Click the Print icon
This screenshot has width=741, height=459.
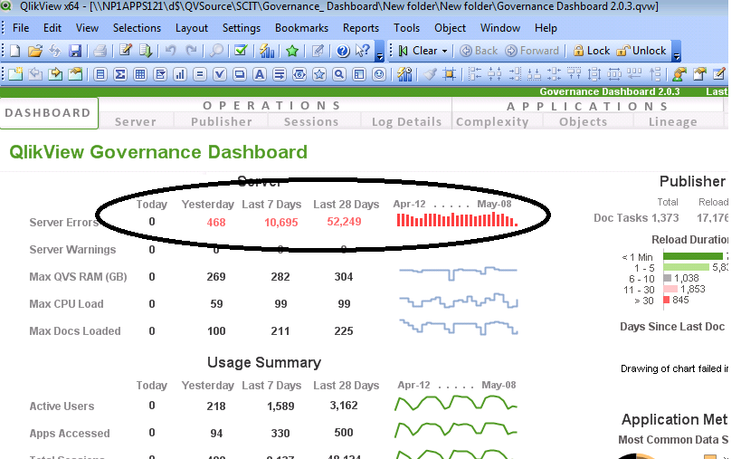click(x=100, y=51)
